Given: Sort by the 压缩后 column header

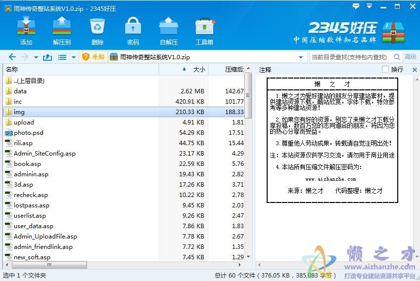Looking at the screenshot, I should point(227,70).
